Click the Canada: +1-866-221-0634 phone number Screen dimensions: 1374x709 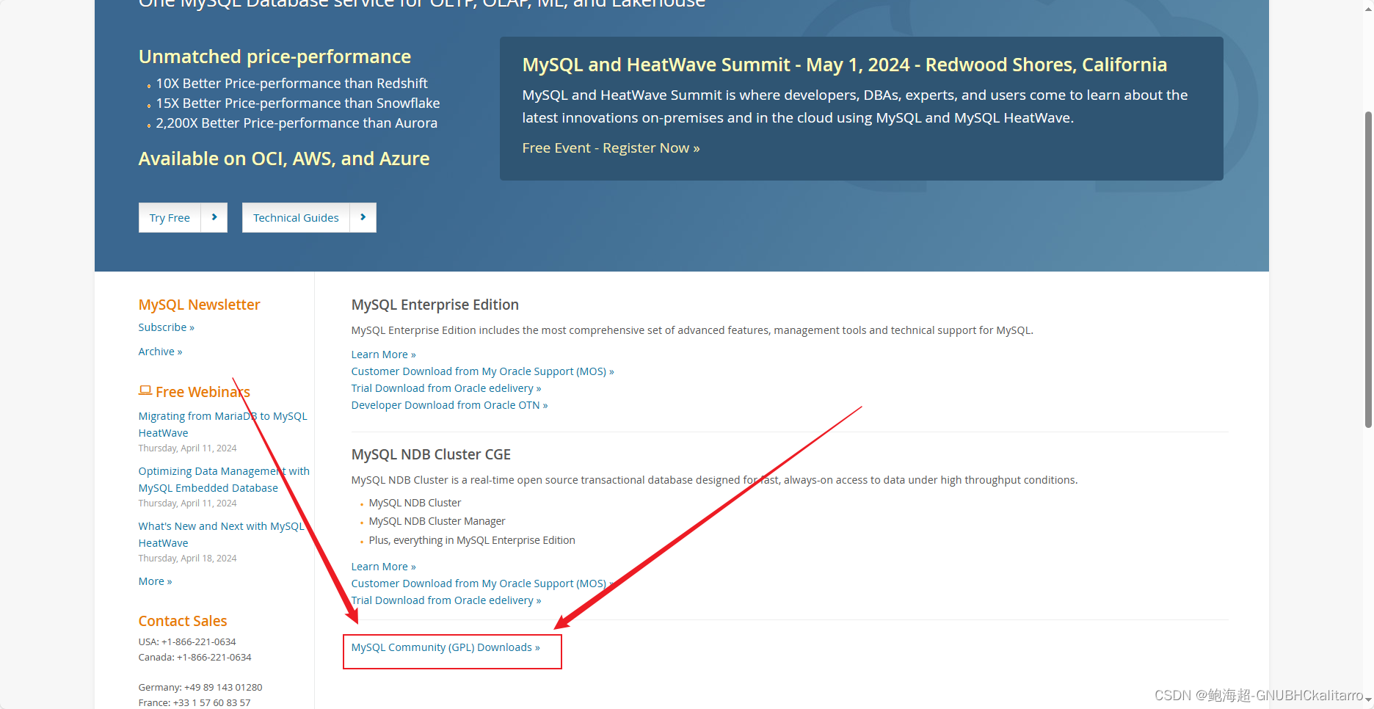pyautogui.click(x=195, y=657)
